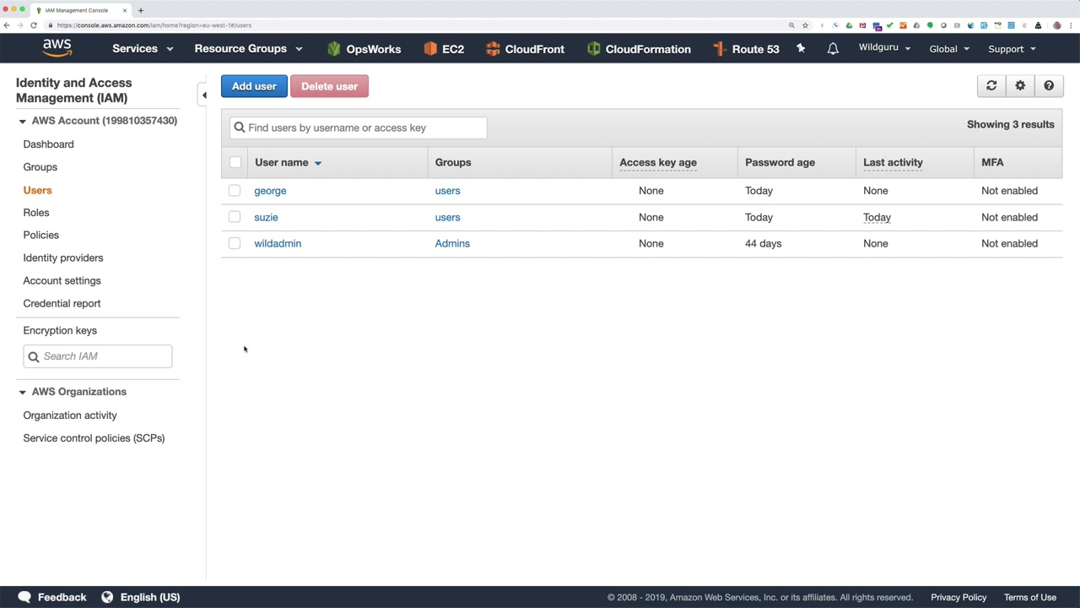This screenshot has height=608, width=1080.
Task: Refresh the users table
Action: point(991,86)
